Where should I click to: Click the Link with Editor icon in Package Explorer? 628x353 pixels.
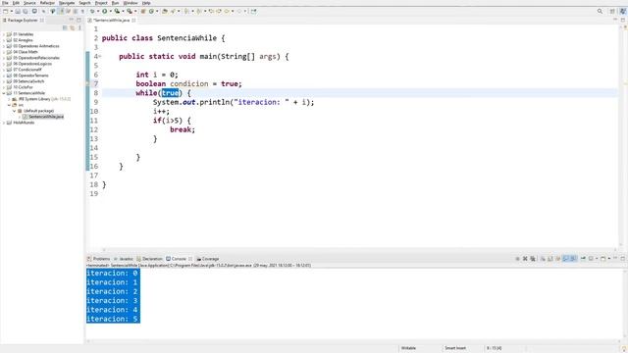pyautogui.click(x=72, y=27)
